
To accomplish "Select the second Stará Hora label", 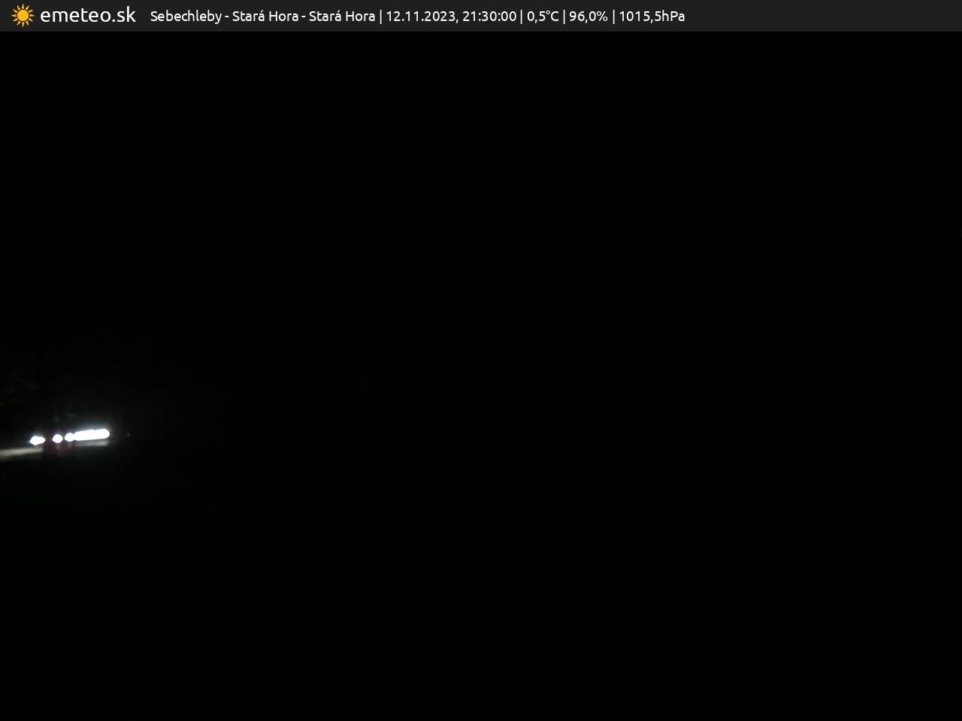I will tap(342, 16).
